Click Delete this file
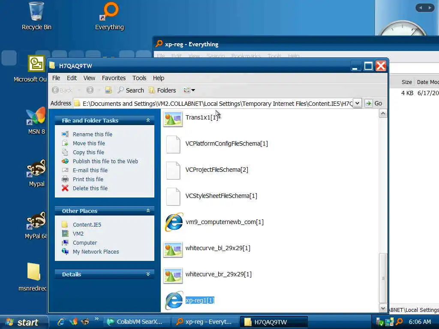The image size is (439, 329). (90, 188)
